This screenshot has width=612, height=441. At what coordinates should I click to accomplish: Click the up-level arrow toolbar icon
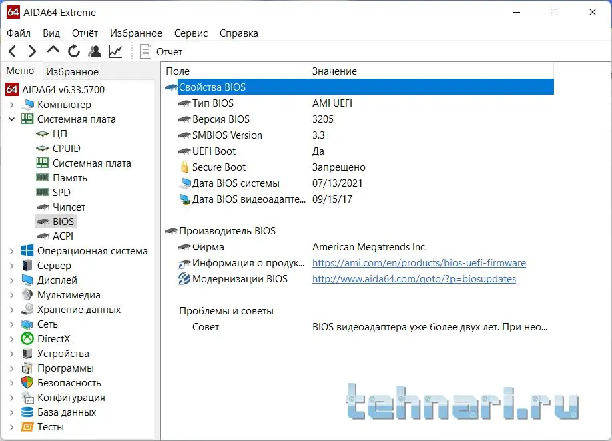[x=53, y=51]
